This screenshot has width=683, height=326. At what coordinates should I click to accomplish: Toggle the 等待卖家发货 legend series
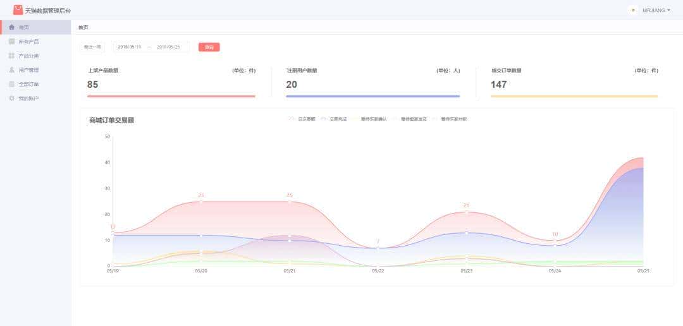(x=409, y=119)
